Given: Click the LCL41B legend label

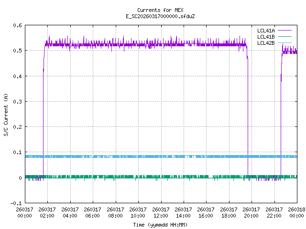Looking at the screenshot, I should (265, 36).
